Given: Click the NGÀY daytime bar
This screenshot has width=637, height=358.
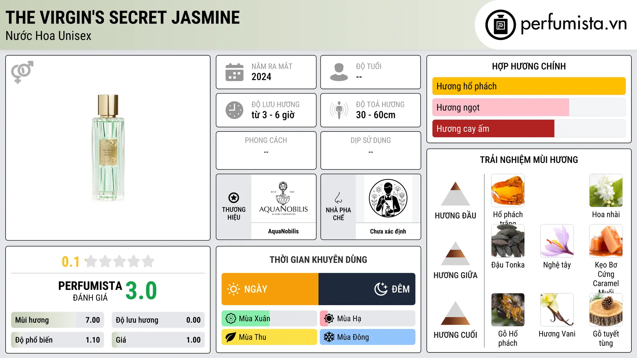Looking at the screenshot, I should 270,289.
